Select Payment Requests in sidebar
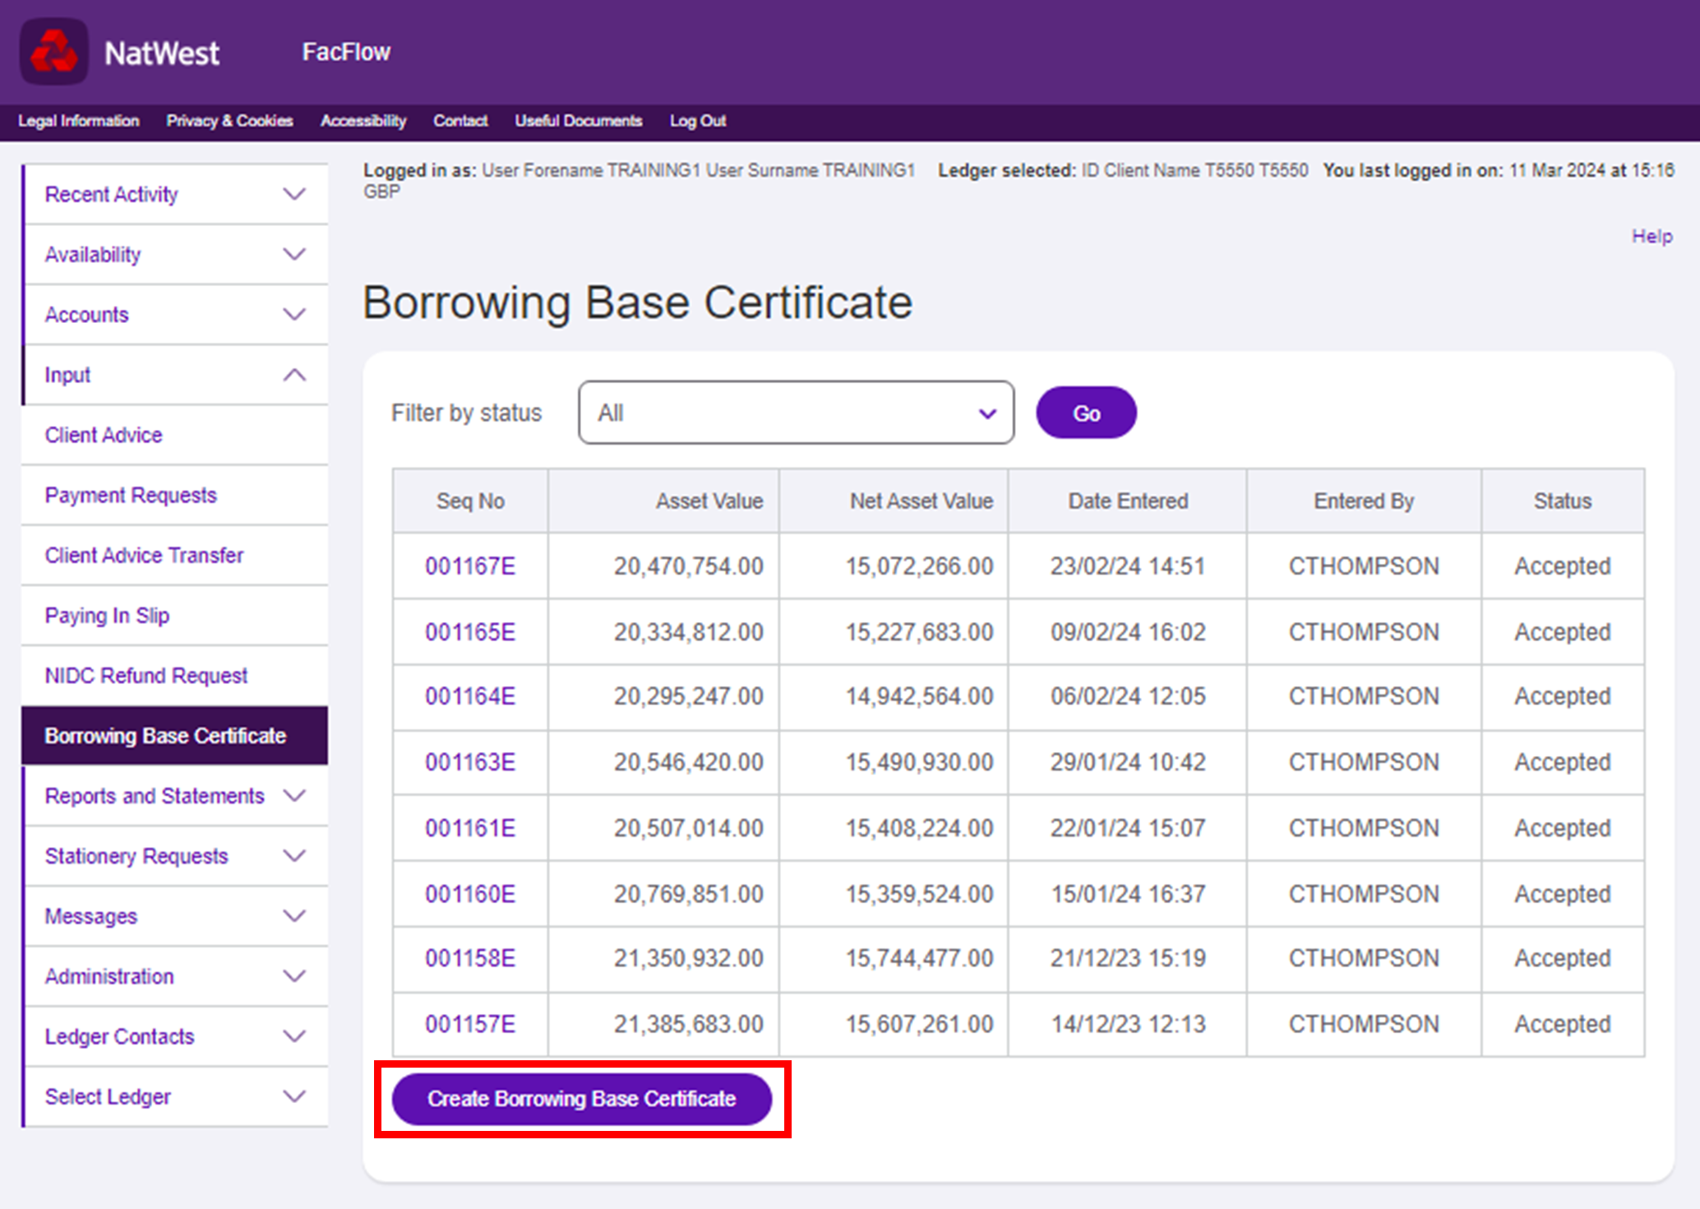The height and width of the screenshot is (1209, 1700). (x=131, y=496)
